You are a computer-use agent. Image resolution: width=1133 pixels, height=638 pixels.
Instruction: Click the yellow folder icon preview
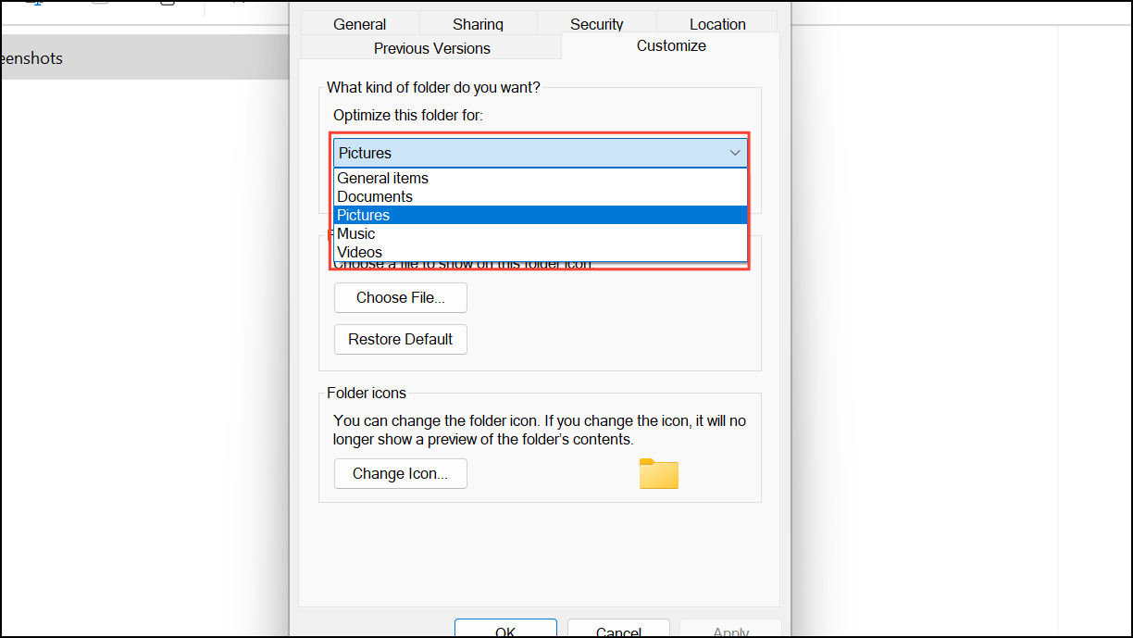658,473
